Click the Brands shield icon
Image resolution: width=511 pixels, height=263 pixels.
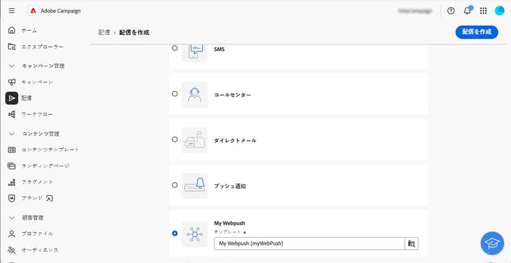(12, 198)
